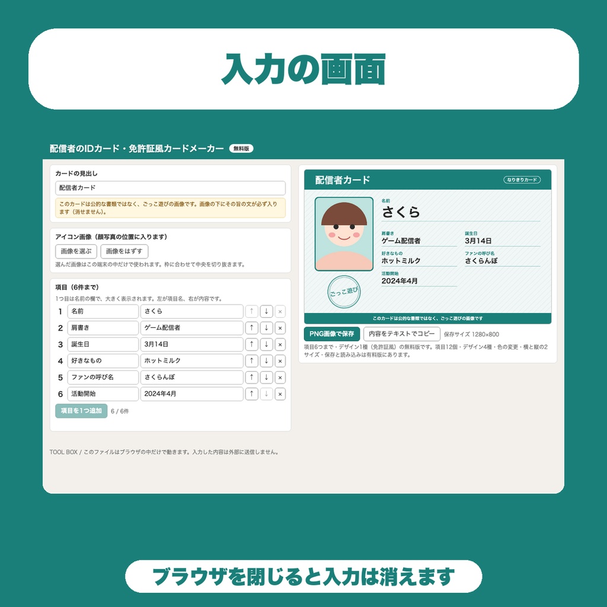This screenshot has height=607, width=607.
Task: Click the name さくら on the card
Action: pyautogui.click(x=401, y=212)
